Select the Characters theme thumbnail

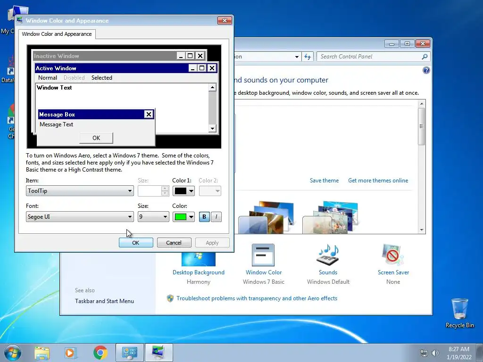coord(331,217)
